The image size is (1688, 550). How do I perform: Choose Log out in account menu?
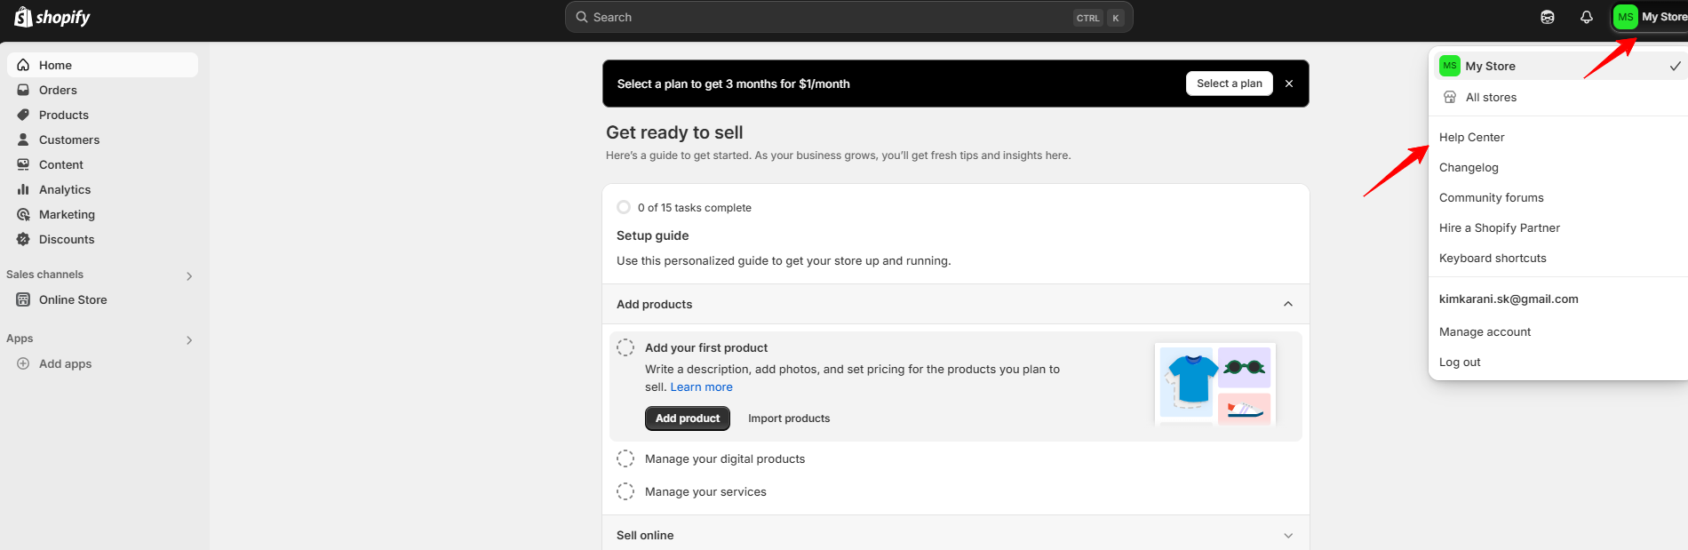tap(1460, 362)
